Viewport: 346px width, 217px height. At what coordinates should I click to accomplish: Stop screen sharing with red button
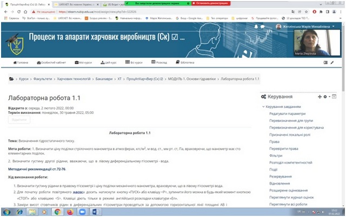(x=211, y=3)
